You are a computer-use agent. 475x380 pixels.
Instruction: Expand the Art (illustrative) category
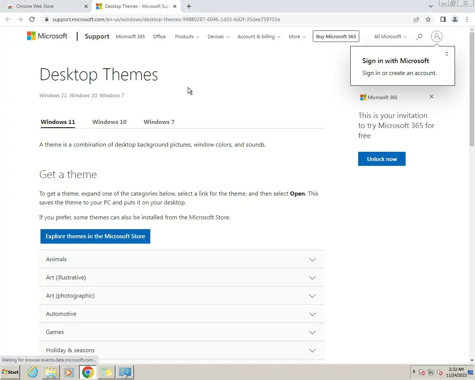(182, 278)
